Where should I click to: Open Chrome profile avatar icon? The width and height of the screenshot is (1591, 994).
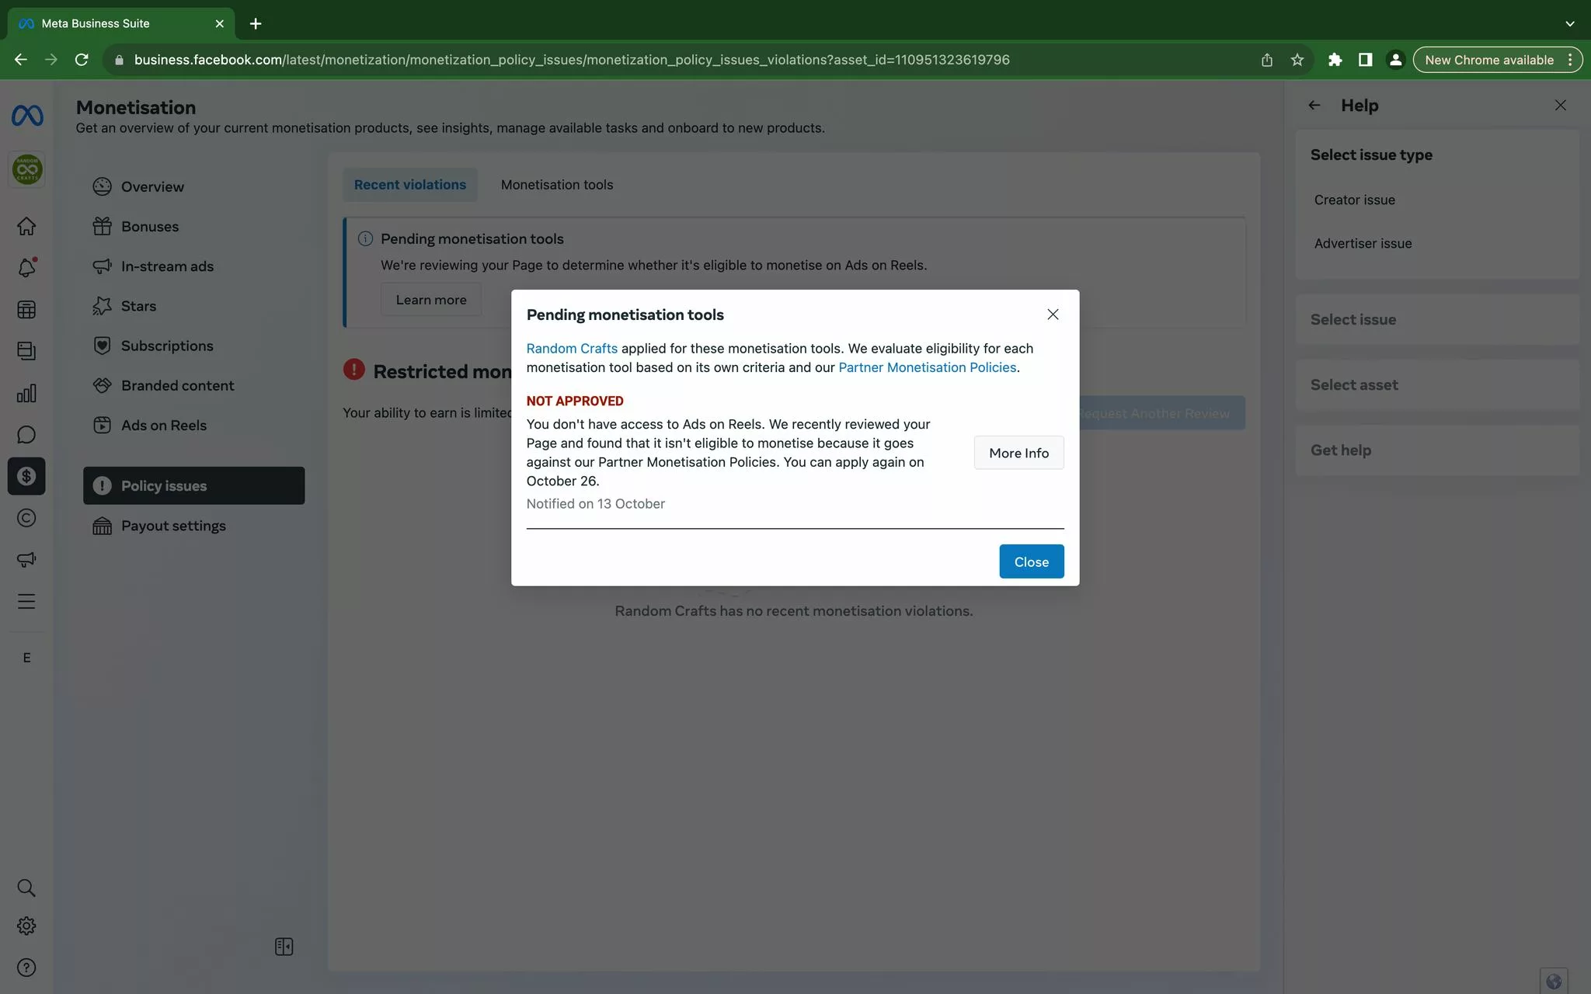pyautogui.click(x=1395, y=60)
